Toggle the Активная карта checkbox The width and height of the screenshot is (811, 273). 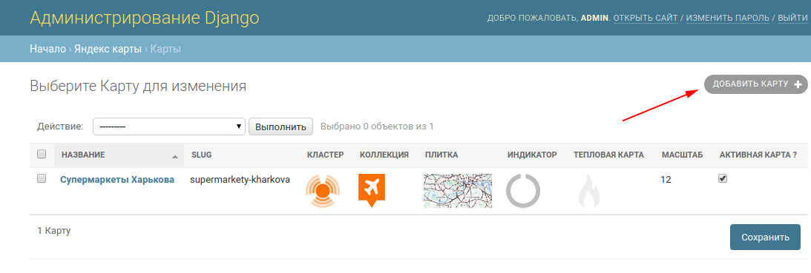(723, 178)
